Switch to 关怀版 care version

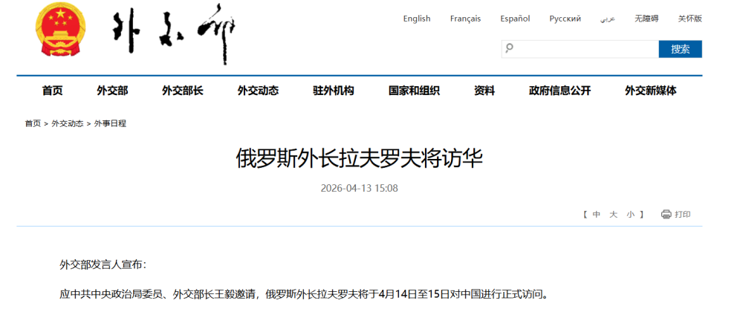click(690, 19)
